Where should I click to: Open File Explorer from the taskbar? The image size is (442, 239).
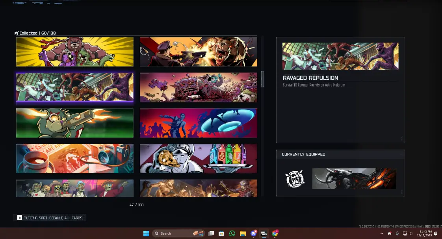[243, 233]
